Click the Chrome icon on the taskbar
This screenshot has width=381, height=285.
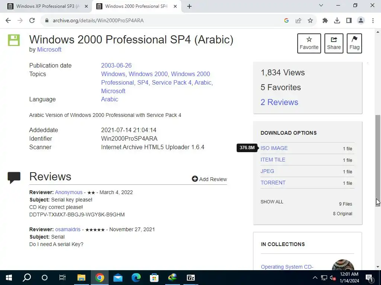coord(100,278)
